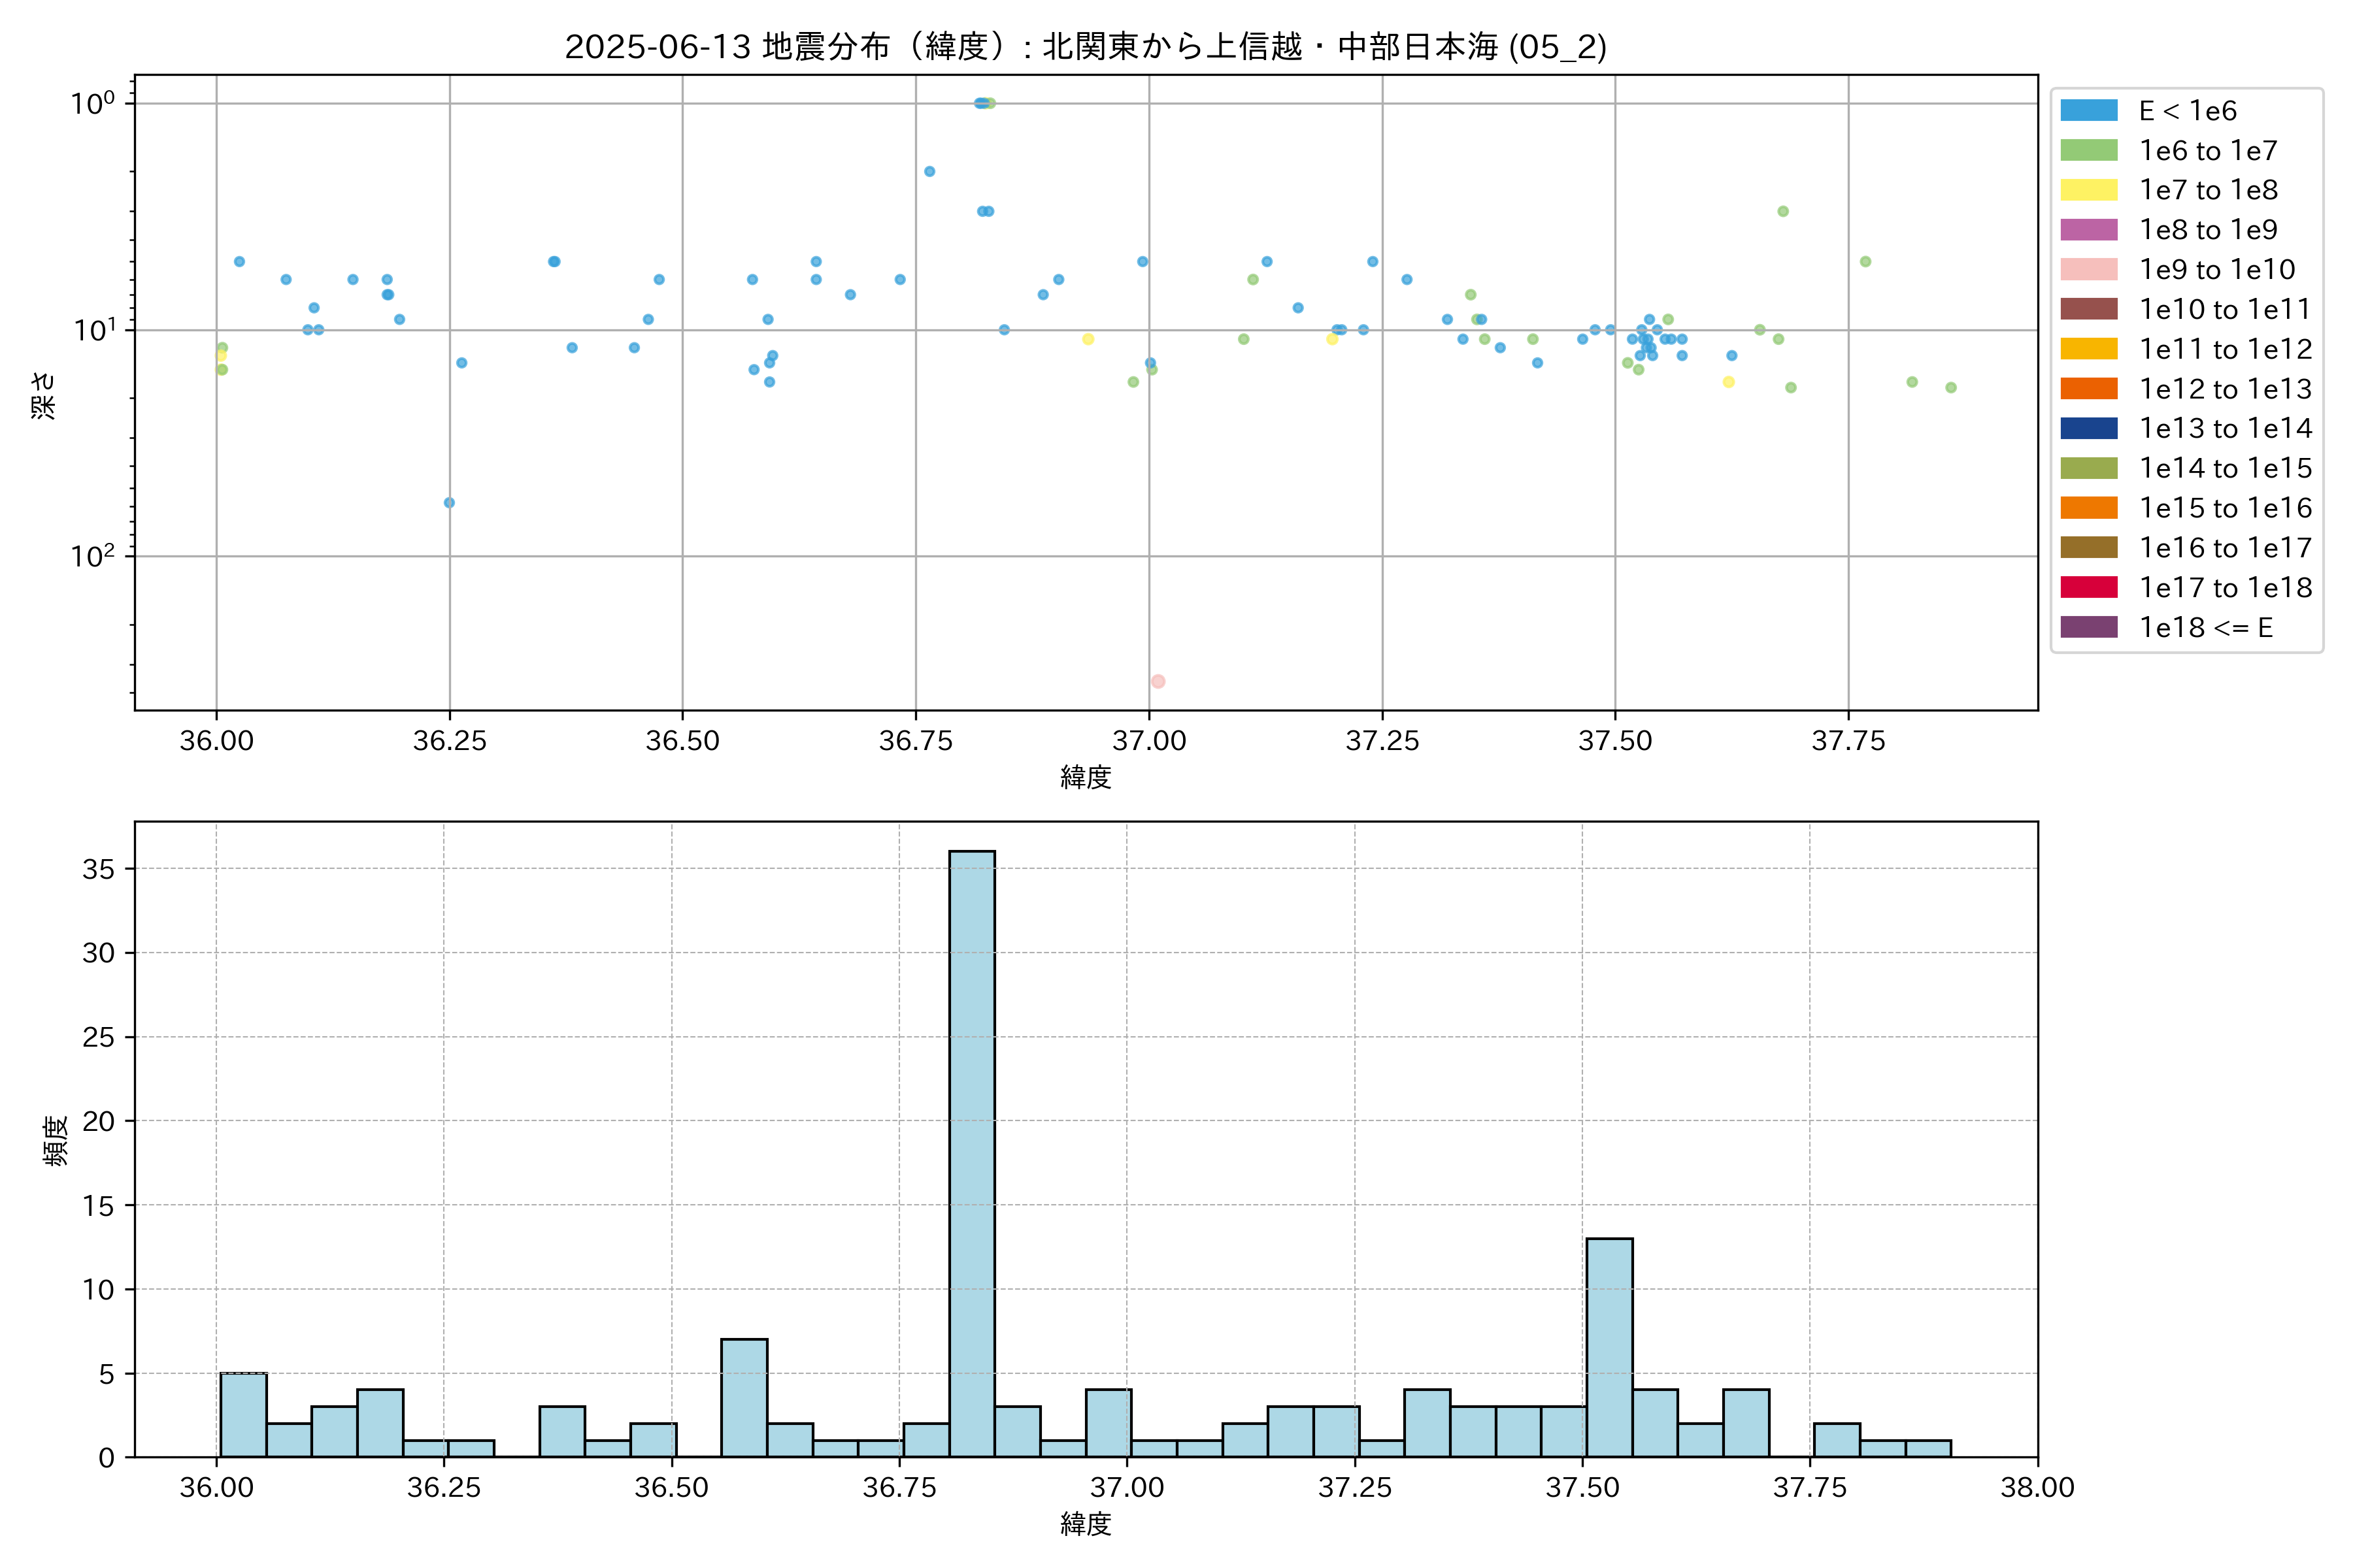The height and width of the screenshot is (1568, 2353).
Task: Click the 38.00 tick label on histogram
Action: point(2037,1487)
